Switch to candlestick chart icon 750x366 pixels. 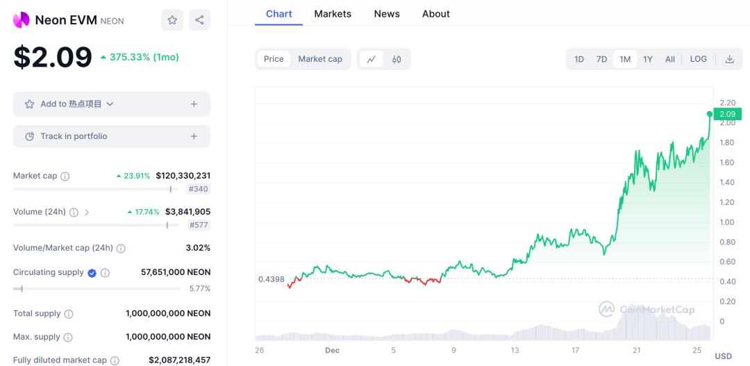tap(397, 59)
